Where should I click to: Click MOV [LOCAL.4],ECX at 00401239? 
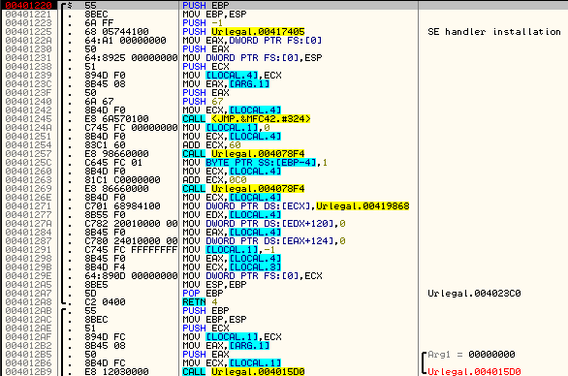pos(232,75)
